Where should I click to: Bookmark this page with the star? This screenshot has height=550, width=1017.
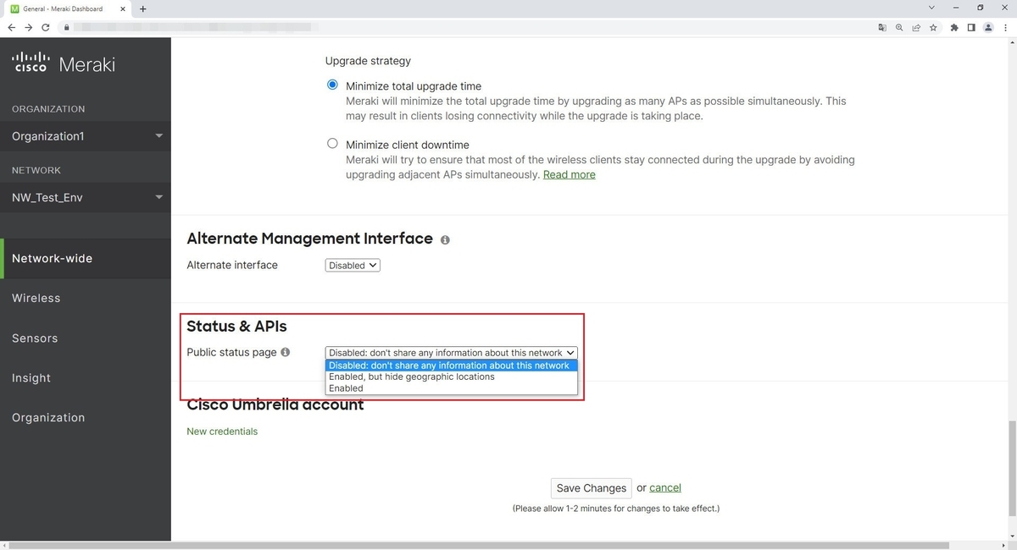[933, 27]
